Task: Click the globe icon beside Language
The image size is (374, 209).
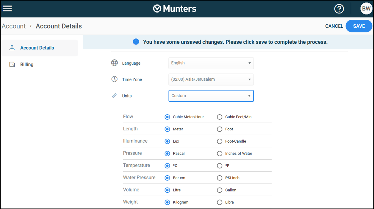Action: pos(115,63)
